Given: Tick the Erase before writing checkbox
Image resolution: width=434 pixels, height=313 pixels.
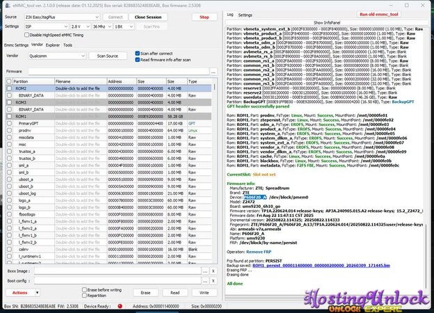Looking at the screenshot, I should pos(84,289).
